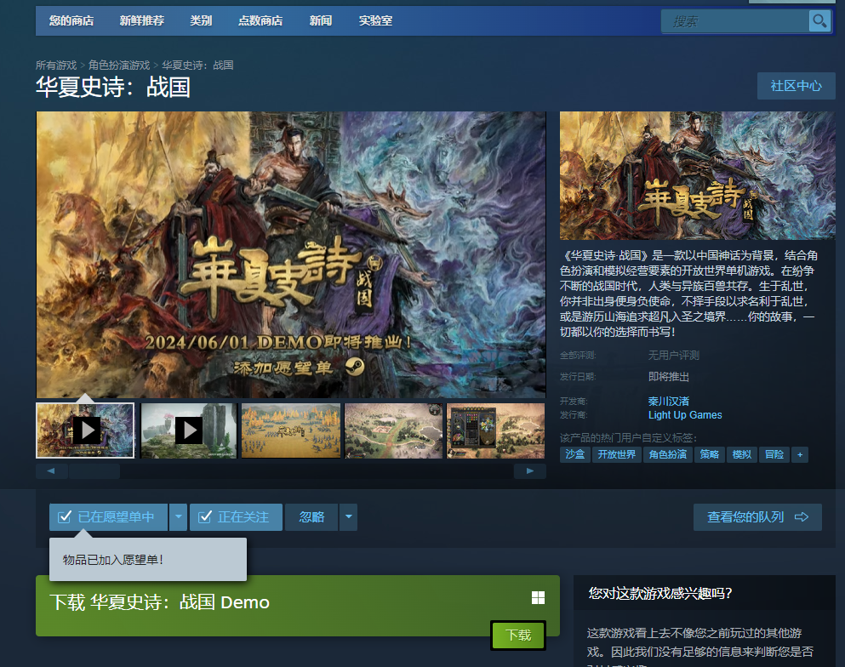Viewport: 845px width, 667px height.
Task: Click the scroll-right arrow under thumbnails
Action: pos(530,470)
